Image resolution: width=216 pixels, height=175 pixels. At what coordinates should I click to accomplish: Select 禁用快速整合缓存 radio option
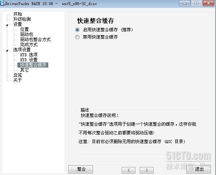[77, 37]
